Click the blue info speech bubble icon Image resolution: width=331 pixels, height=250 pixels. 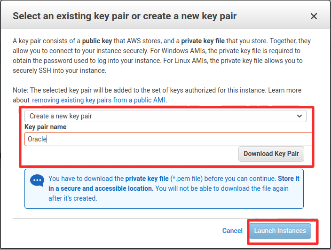click(37, 181)
